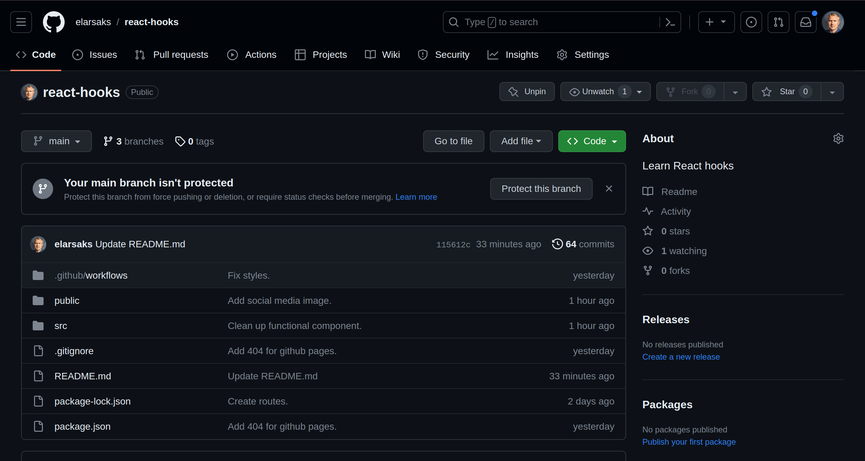
Task: Open the .github/workflows folder icon
Action: (38, 275)
